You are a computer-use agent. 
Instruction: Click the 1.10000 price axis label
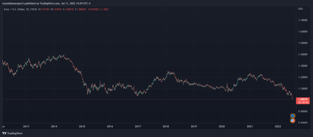[x=302, y=89]
